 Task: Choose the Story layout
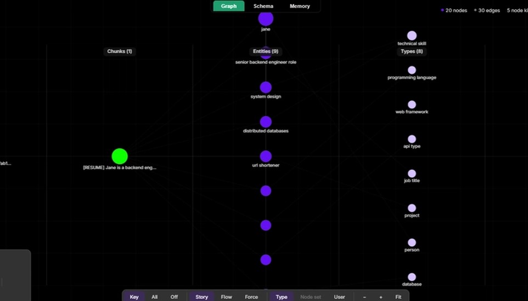click(x=201, y=297)
